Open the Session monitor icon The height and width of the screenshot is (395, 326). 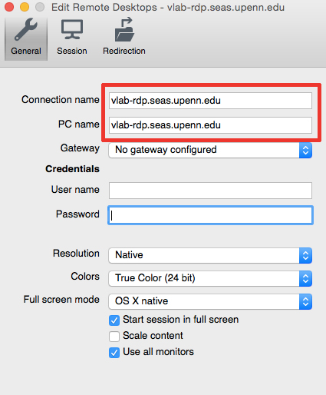[x=72, y=29]
